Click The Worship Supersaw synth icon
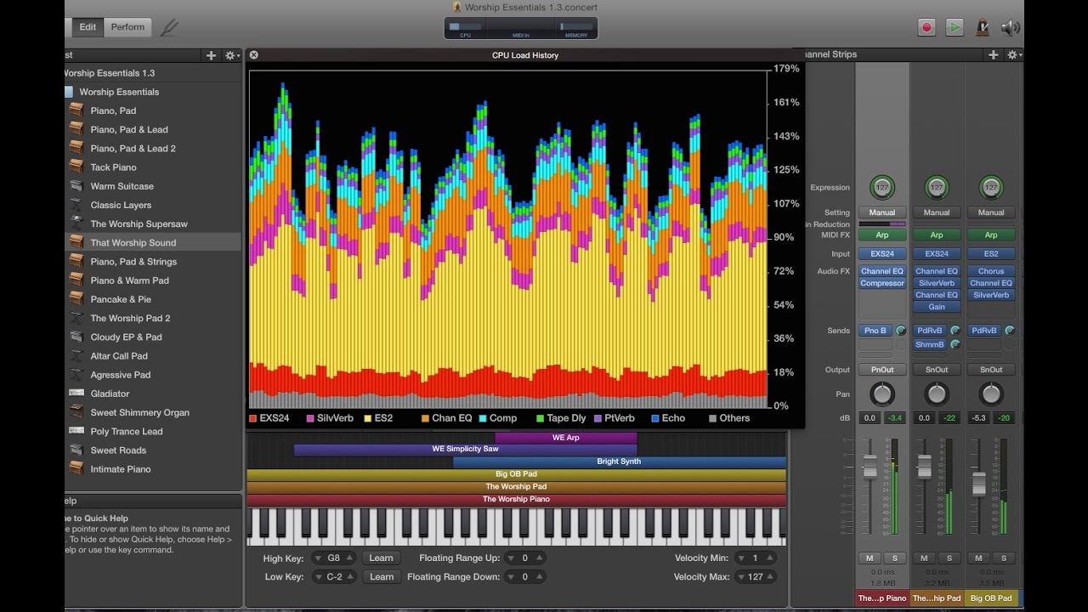 (x=76, y=224)
